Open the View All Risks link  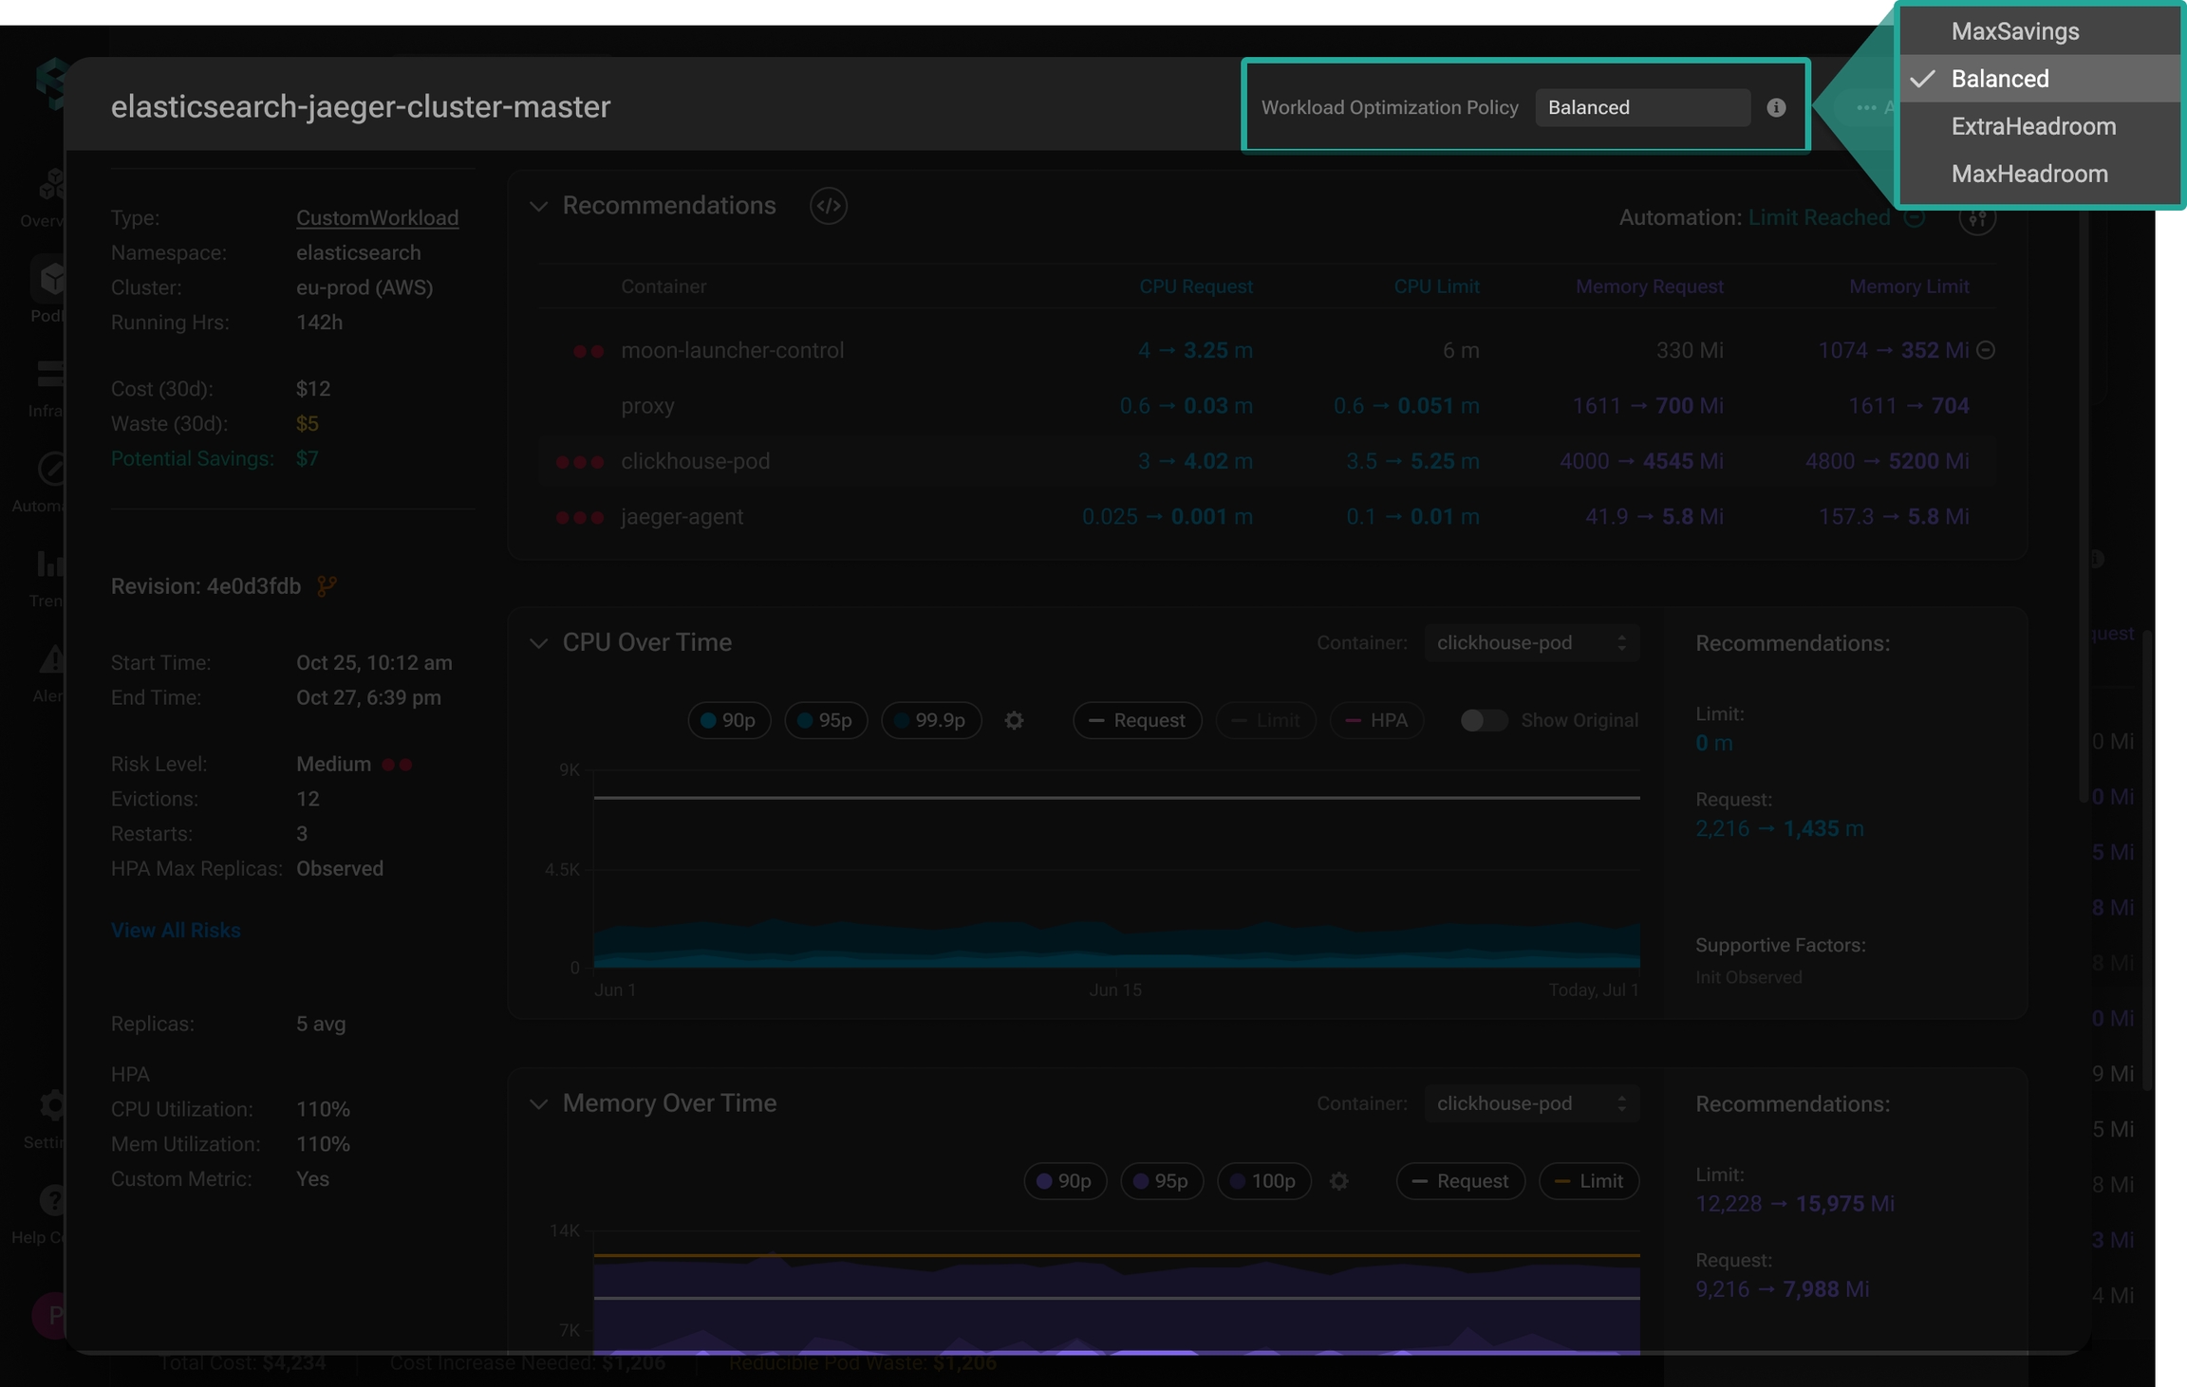point(176,930)
